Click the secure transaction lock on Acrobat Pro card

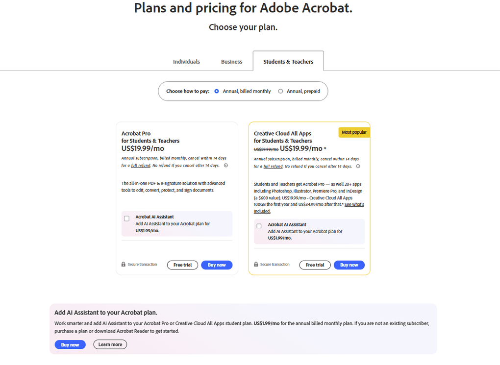point(123,264)
